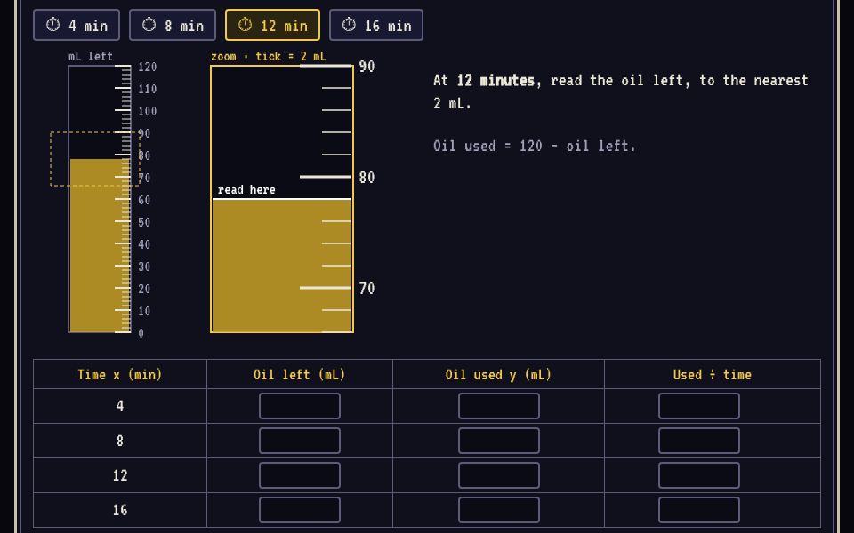Click the 90 mark on zoomed scale
The height and width of the screenshot is (533, 854).
pyautogui.click(x=367, y=67)
